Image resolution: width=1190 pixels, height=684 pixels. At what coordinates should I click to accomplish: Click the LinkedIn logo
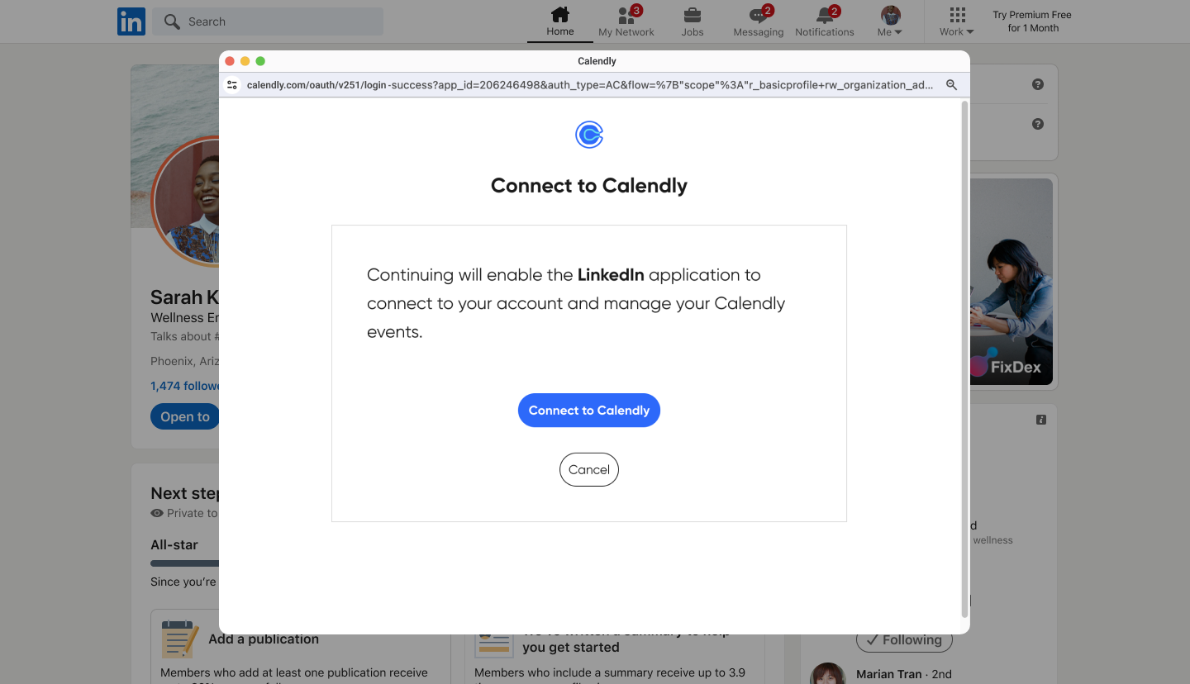pos(131,21)
